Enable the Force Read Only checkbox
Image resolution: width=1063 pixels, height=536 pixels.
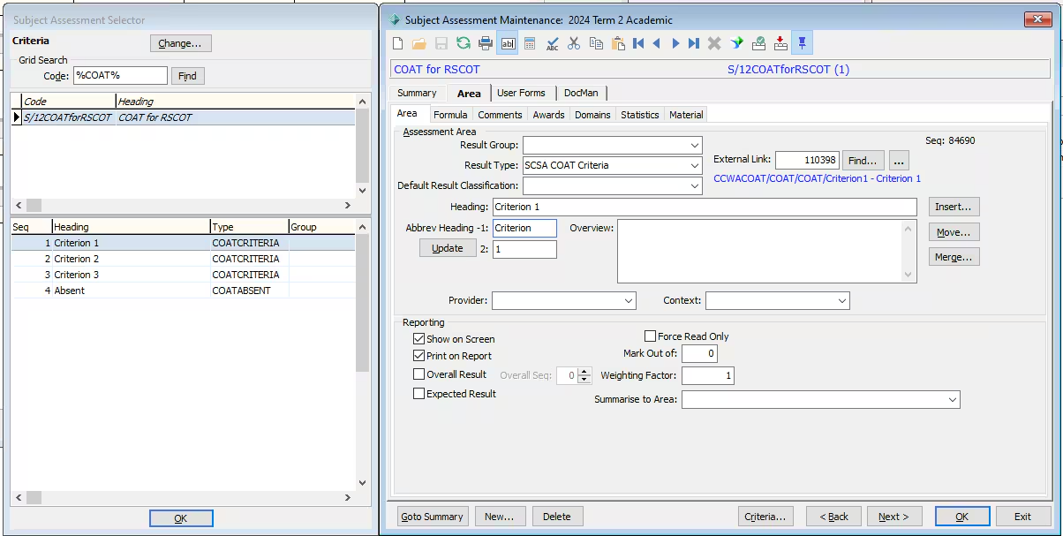651,336
